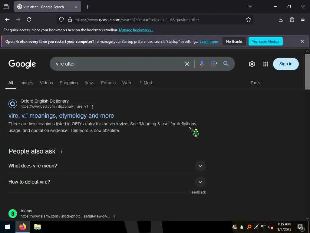
Task: Open options dots for Alamy result
Action: [114, 216]
